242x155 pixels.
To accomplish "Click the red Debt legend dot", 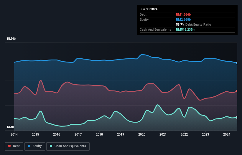I will pyautogui.click(x=9, y=146).
